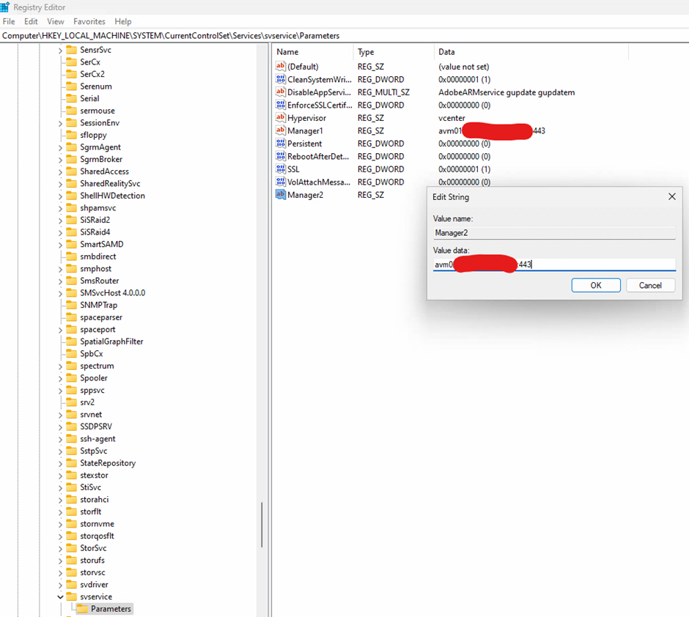Click the icon next to Manager1 entry

tap(280, 130)
